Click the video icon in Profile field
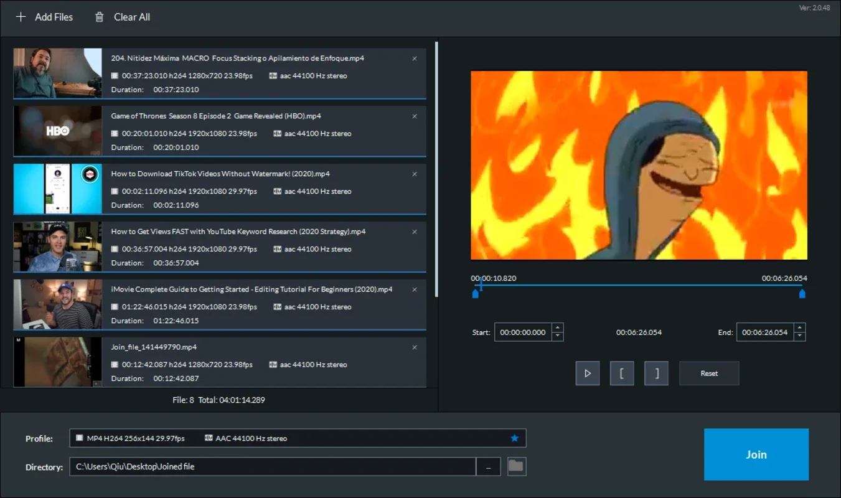 pyautogui.click(x=79, y=438)
